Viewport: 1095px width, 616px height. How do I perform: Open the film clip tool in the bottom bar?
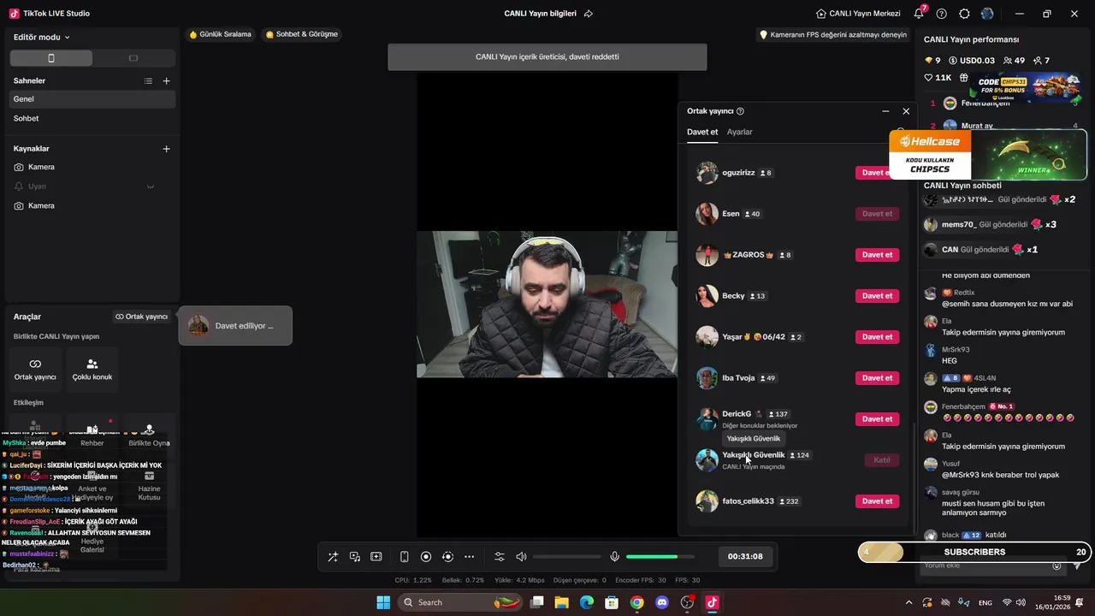(x=376, y=557)
